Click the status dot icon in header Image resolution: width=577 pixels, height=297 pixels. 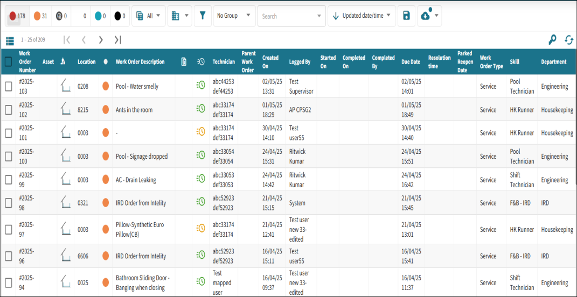click(106, 62)
